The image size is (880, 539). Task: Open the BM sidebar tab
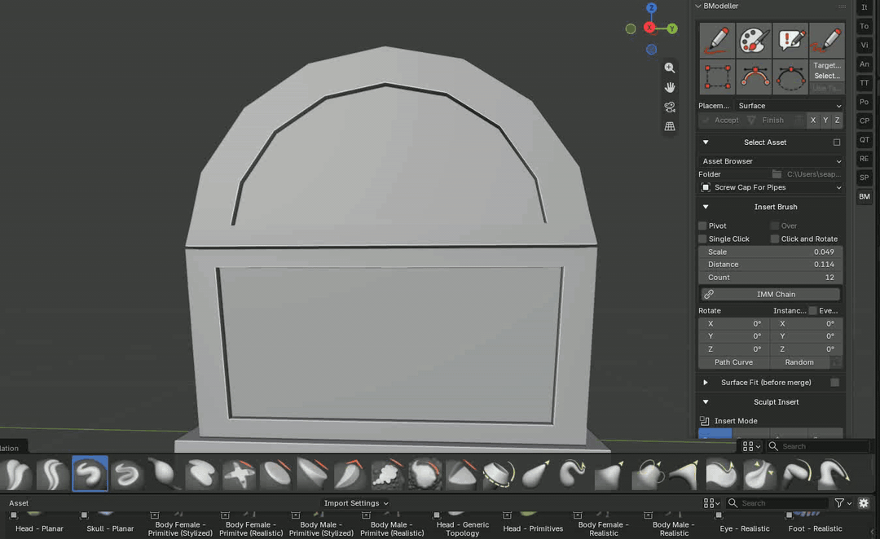(x=865, y=197)
